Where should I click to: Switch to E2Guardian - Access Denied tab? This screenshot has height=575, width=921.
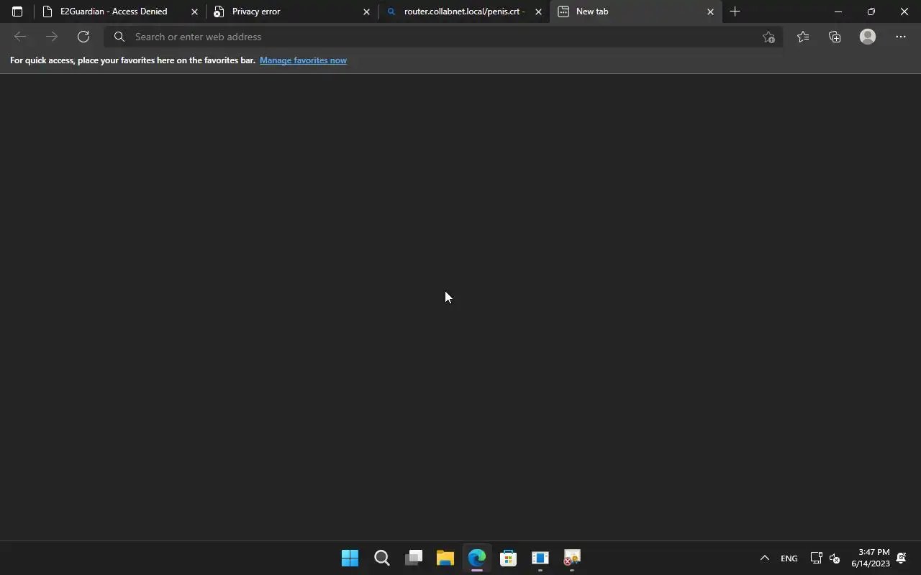click(x=119, y=11)
